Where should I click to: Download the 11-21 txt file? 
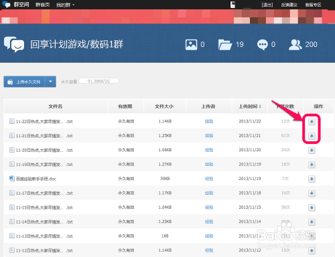click(312, 136)
